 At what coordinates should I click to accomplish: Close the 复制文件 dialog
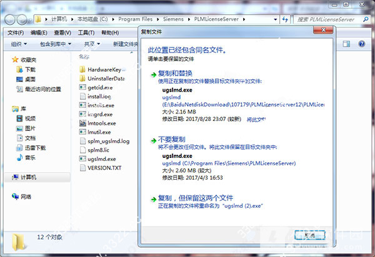point(323,30)
